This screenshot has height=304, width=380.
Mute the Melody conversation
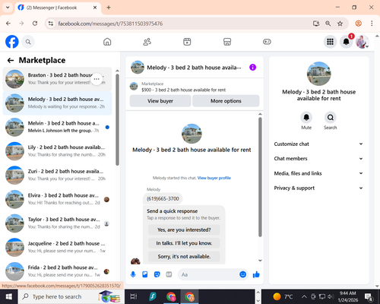(x=306, y=117)
